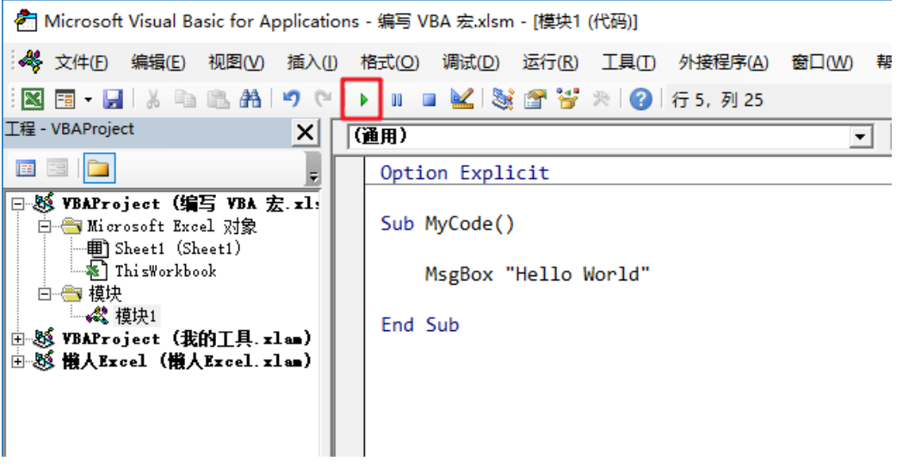Select Microsoft Excel 对象 folder label

click(172, 226)
